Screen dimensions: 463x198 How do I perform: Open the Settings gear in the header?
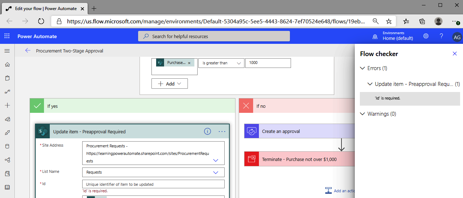426,36
